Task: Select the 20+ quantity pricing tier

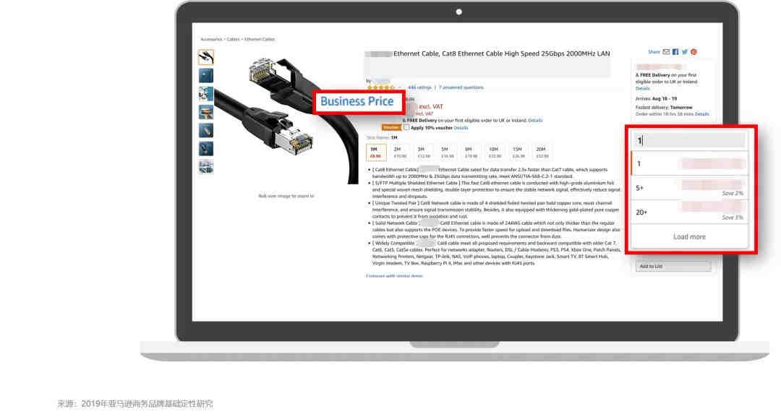Action: point(689,212)
